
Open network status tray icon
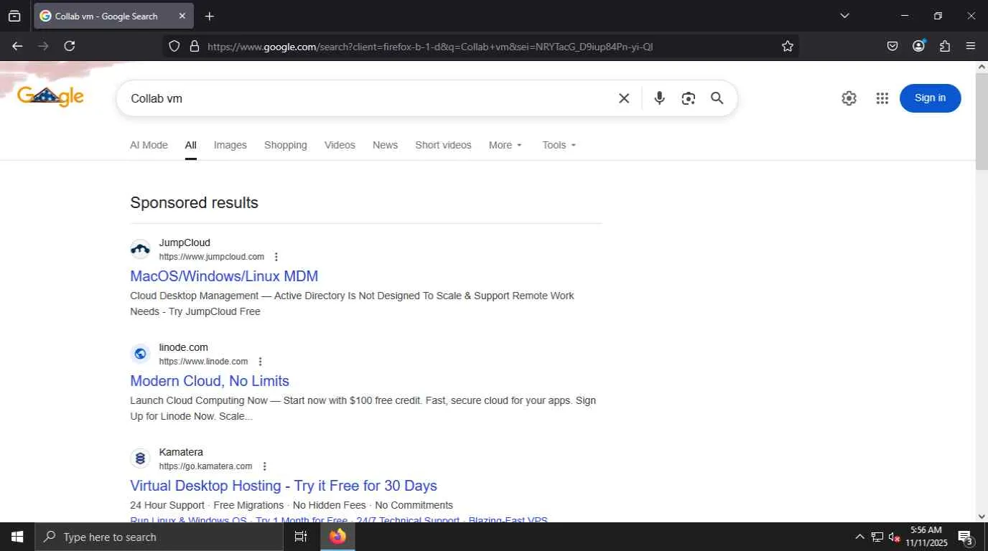pos(877,537)
